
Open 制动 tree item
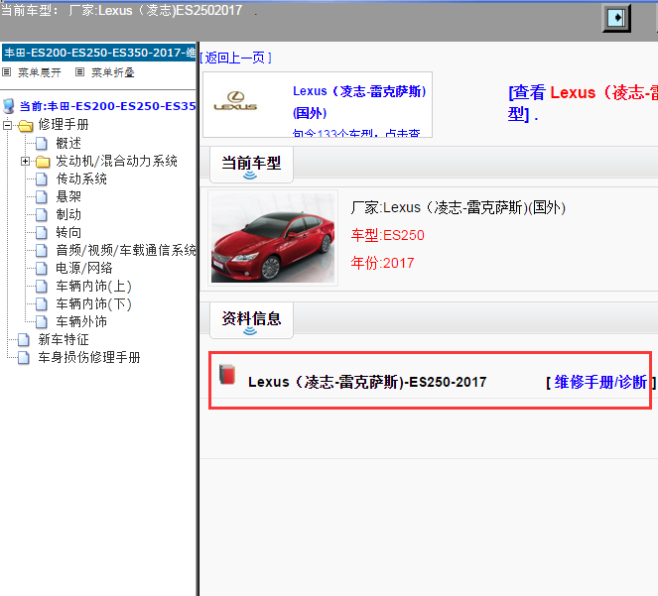pyautogui.click(x=68, y=215)
